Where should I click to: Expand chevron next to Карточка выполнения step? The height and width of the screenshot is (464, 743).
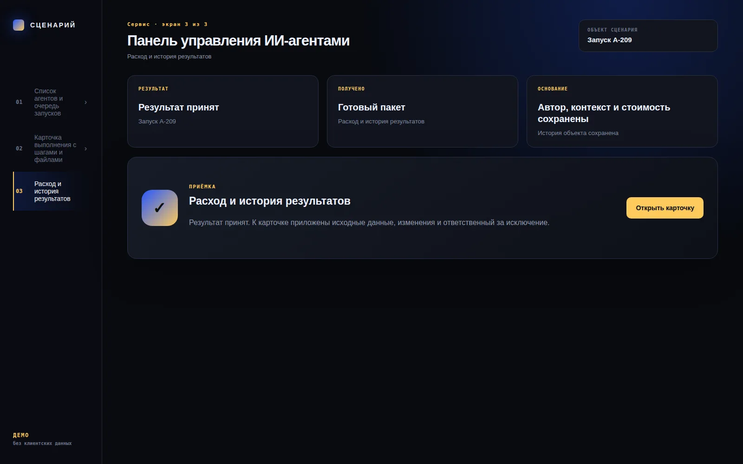pyautogui.click(x=85, y=148)
